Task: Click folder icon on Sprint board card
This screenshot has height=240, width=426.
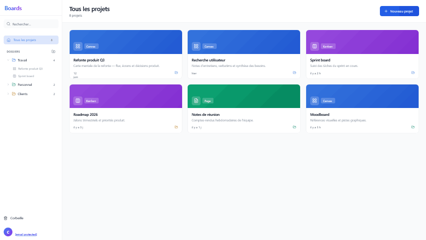Action: pos(413,72)
